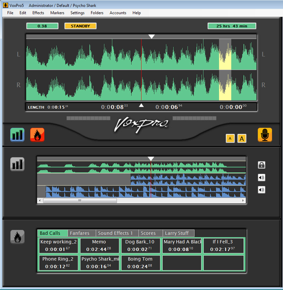Open the Settings menu
Screen dimensions: 283x290
point(77,13)
